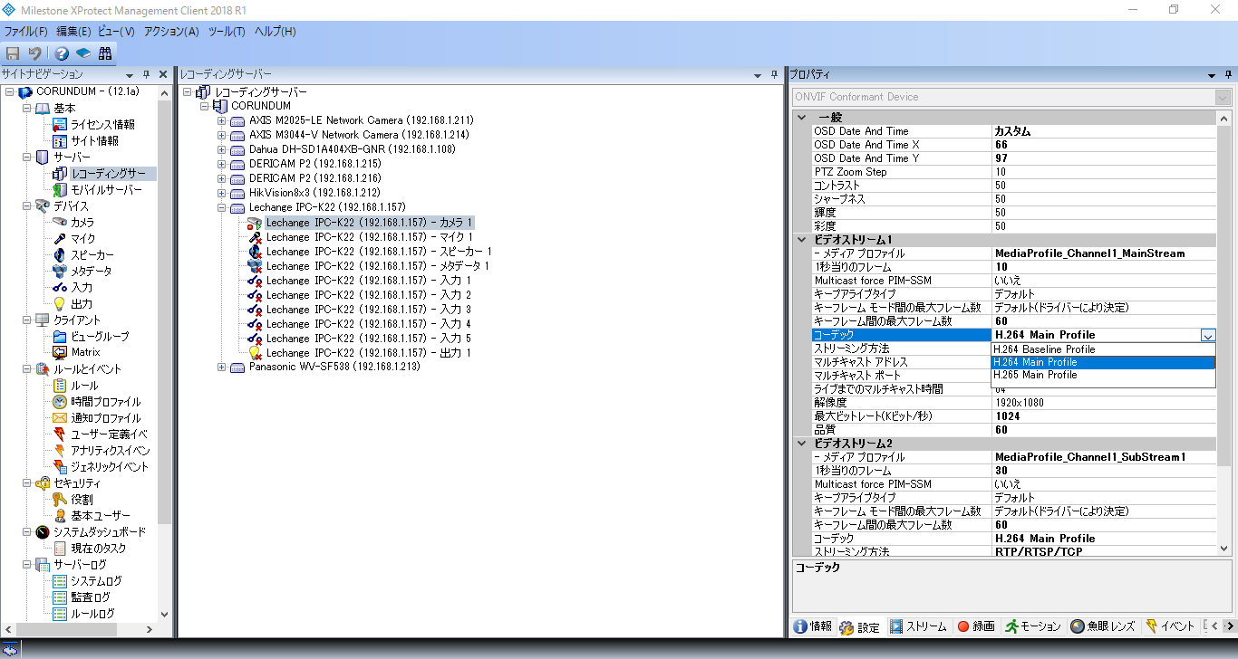Open ツール(T) menu
The height and width of the screenshot is (659, 1238).
[227, 32]
